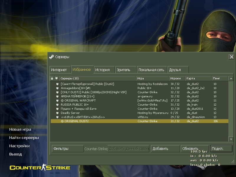236x177 pixels.
Task: Click the [wWw.Gold-MeaT.Ru] game cell
Action: click(x=153, y=101)
